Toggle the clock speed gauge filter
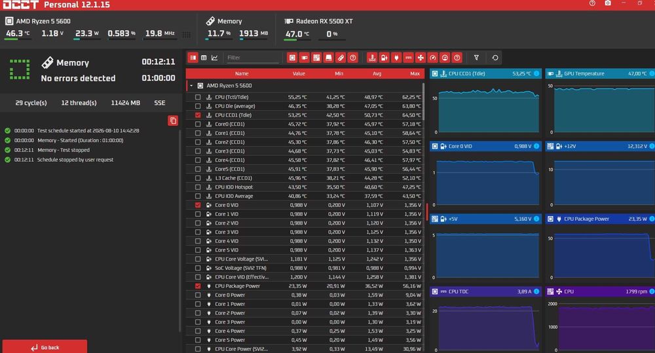 click(x=433, y=58)
